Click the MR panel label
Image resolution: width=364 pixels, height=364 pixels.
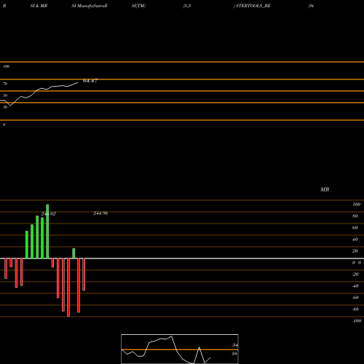tap(325, 189)
